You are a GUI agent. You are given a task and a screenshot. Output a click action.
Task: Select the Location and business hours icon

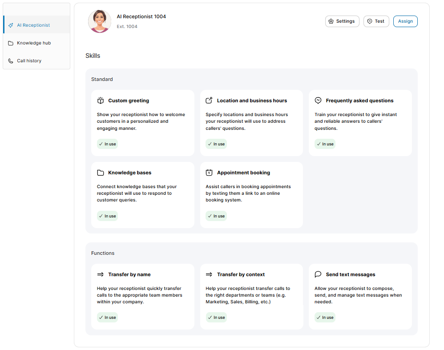point(209,100)
